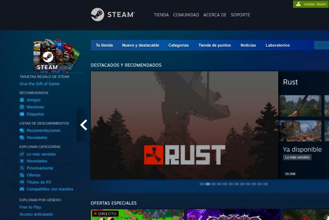Screen dimensions: 329x220
Task: Follow the Give the Gift of Game link
Action: [39, 84]
